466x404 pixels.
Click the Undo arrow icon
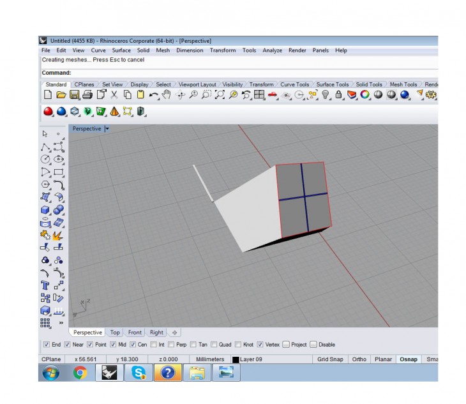pyautogui.click(x=153, y=95)
